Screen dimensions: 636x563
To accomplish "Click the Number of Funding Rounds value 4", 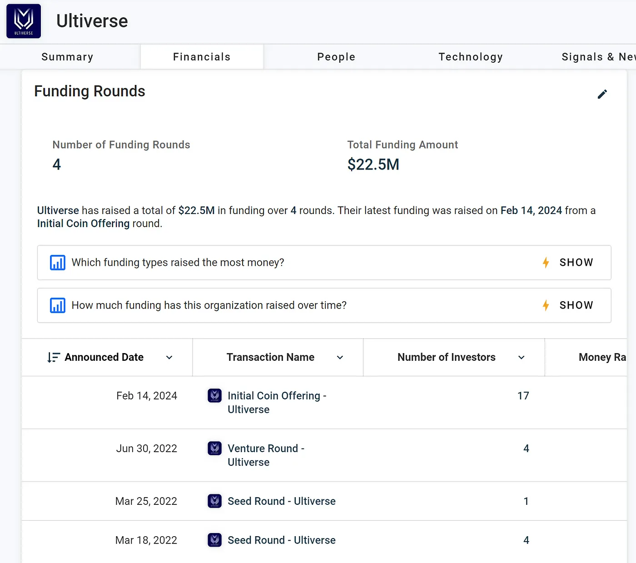I will coord(57,164).
